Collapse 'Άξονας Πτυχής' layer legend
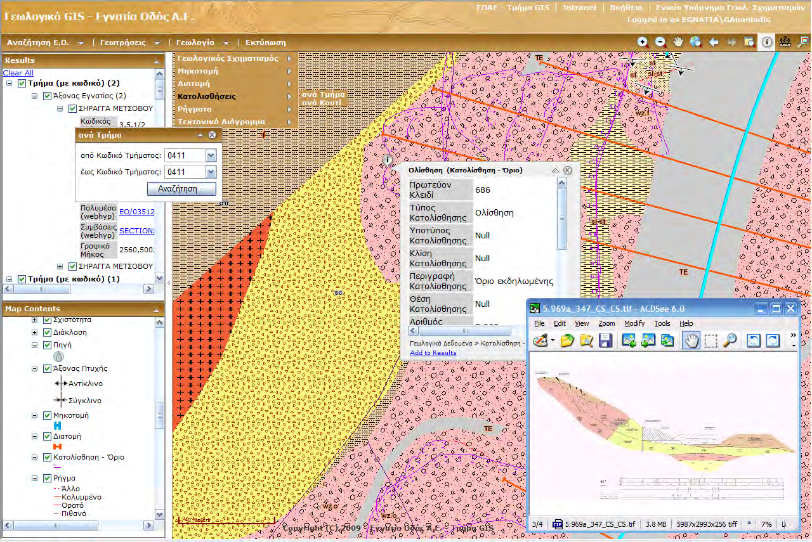This screenshot has width=812, height=542. 35,368
